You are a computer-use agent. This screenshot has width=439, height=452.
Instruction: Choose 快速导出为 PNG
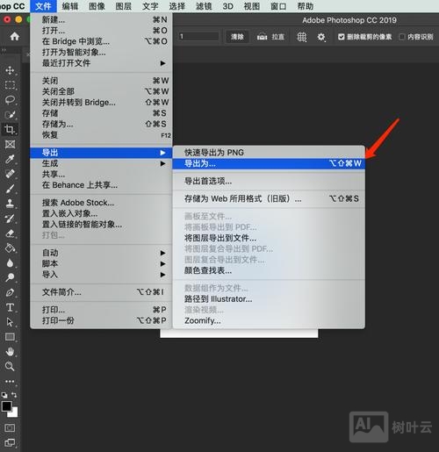pyautogui.click(x=269, y=153)
